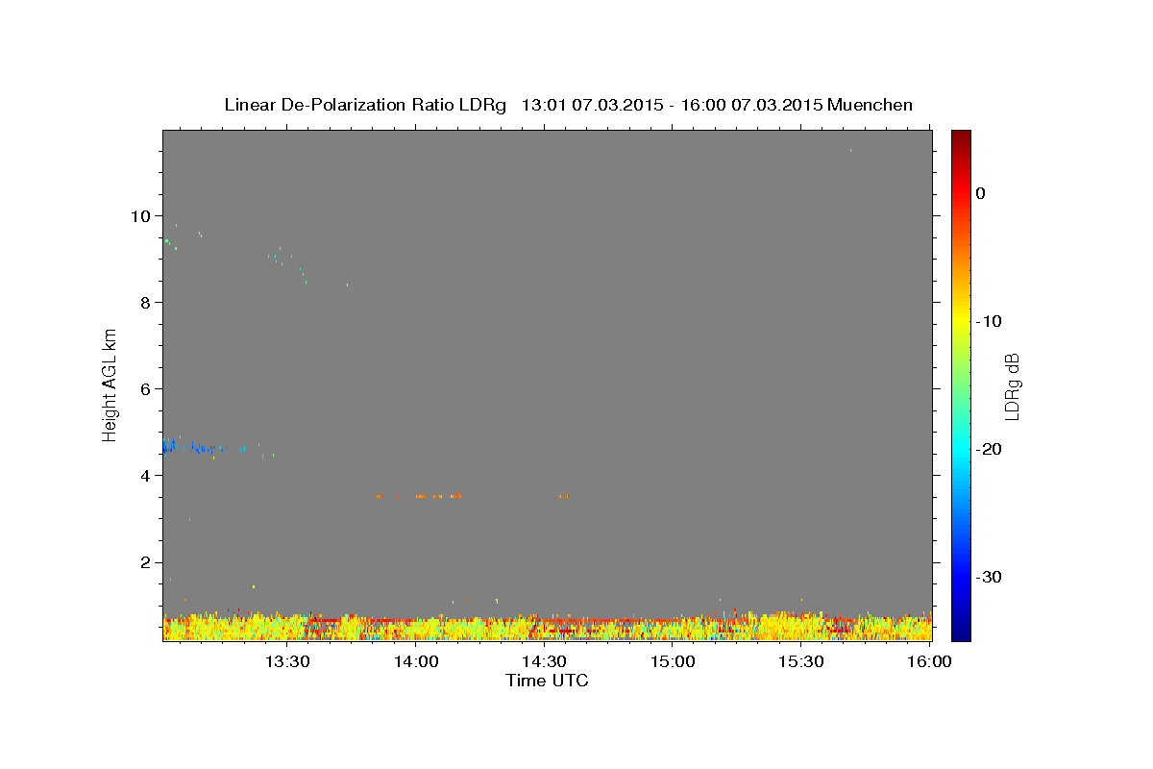Click the dark blue bottom of the colorbar
Screen dimensions: 1153x769
[961, 633]
